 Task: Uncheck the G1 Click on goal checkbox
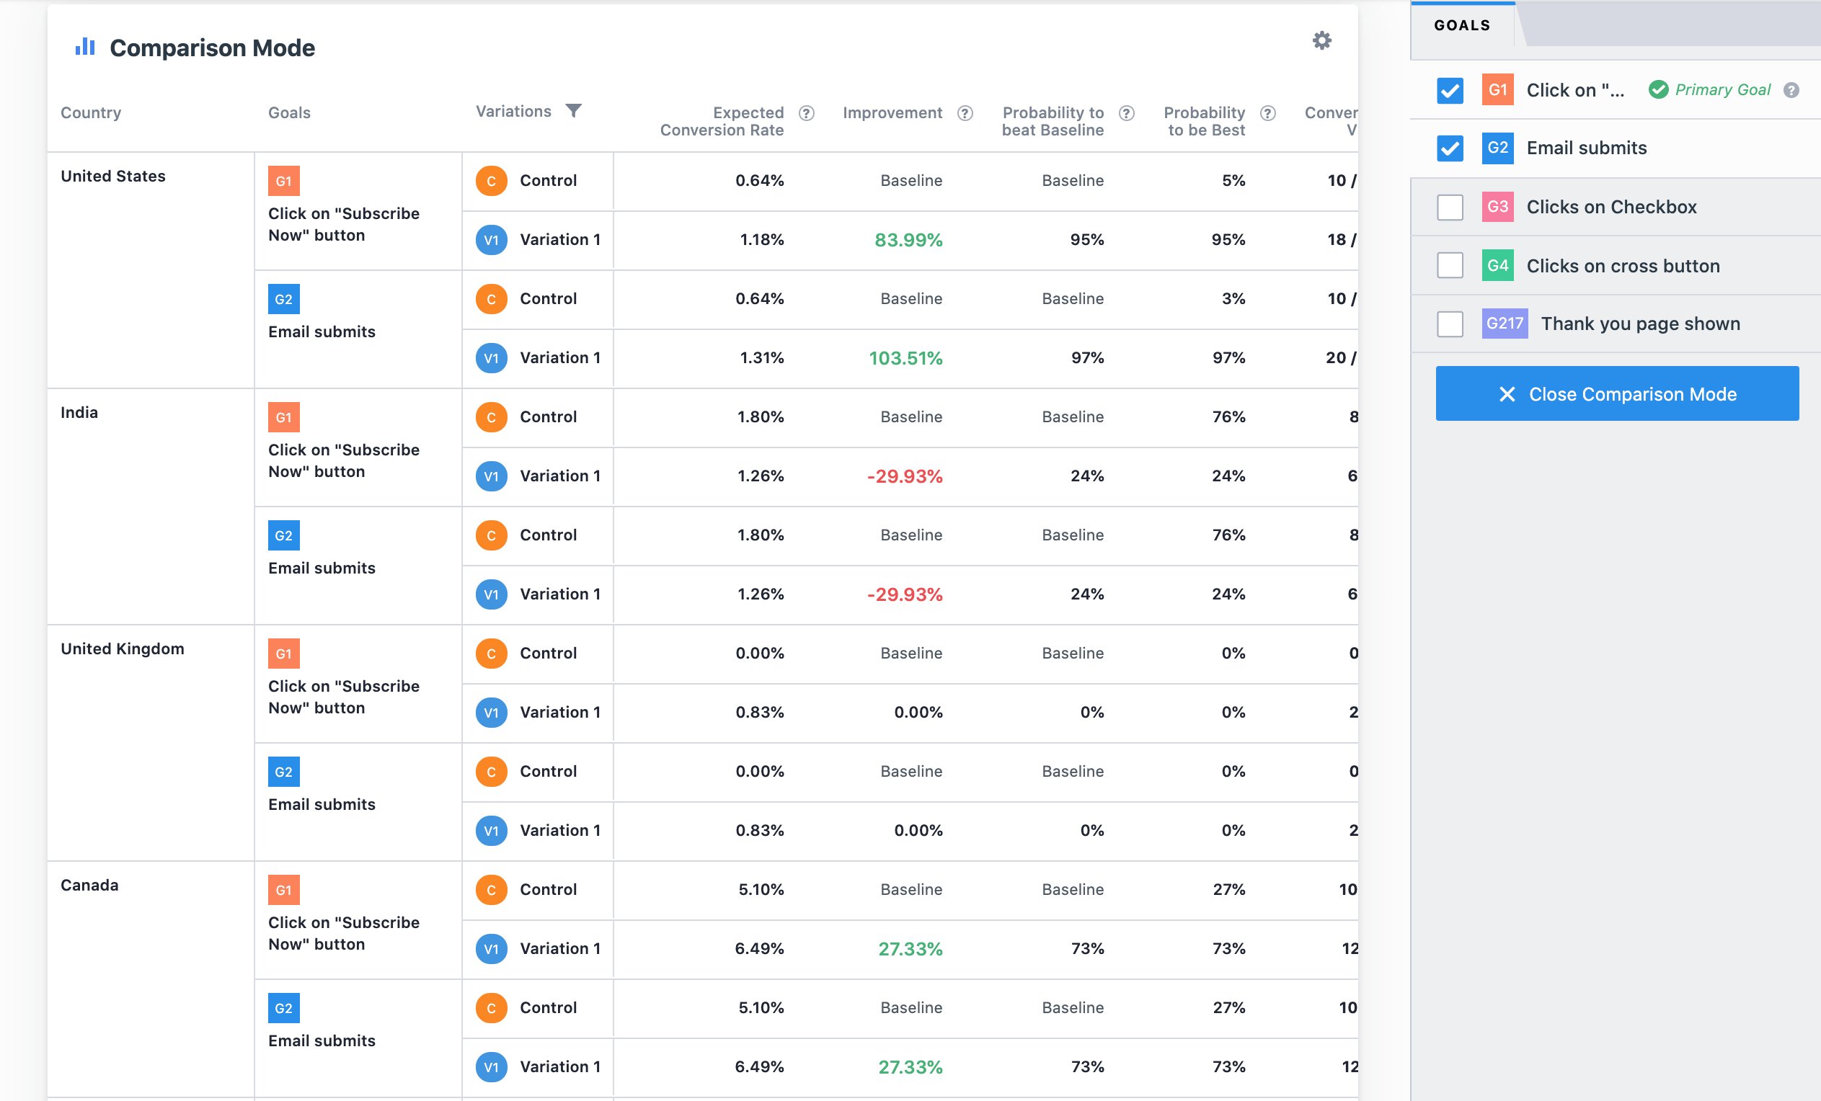coord(1450,90)
